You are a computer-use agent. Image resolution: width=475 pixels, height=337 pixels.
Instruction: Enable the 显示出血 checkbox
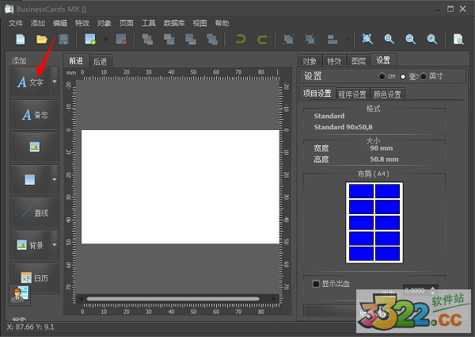click(x=316, y=284)
